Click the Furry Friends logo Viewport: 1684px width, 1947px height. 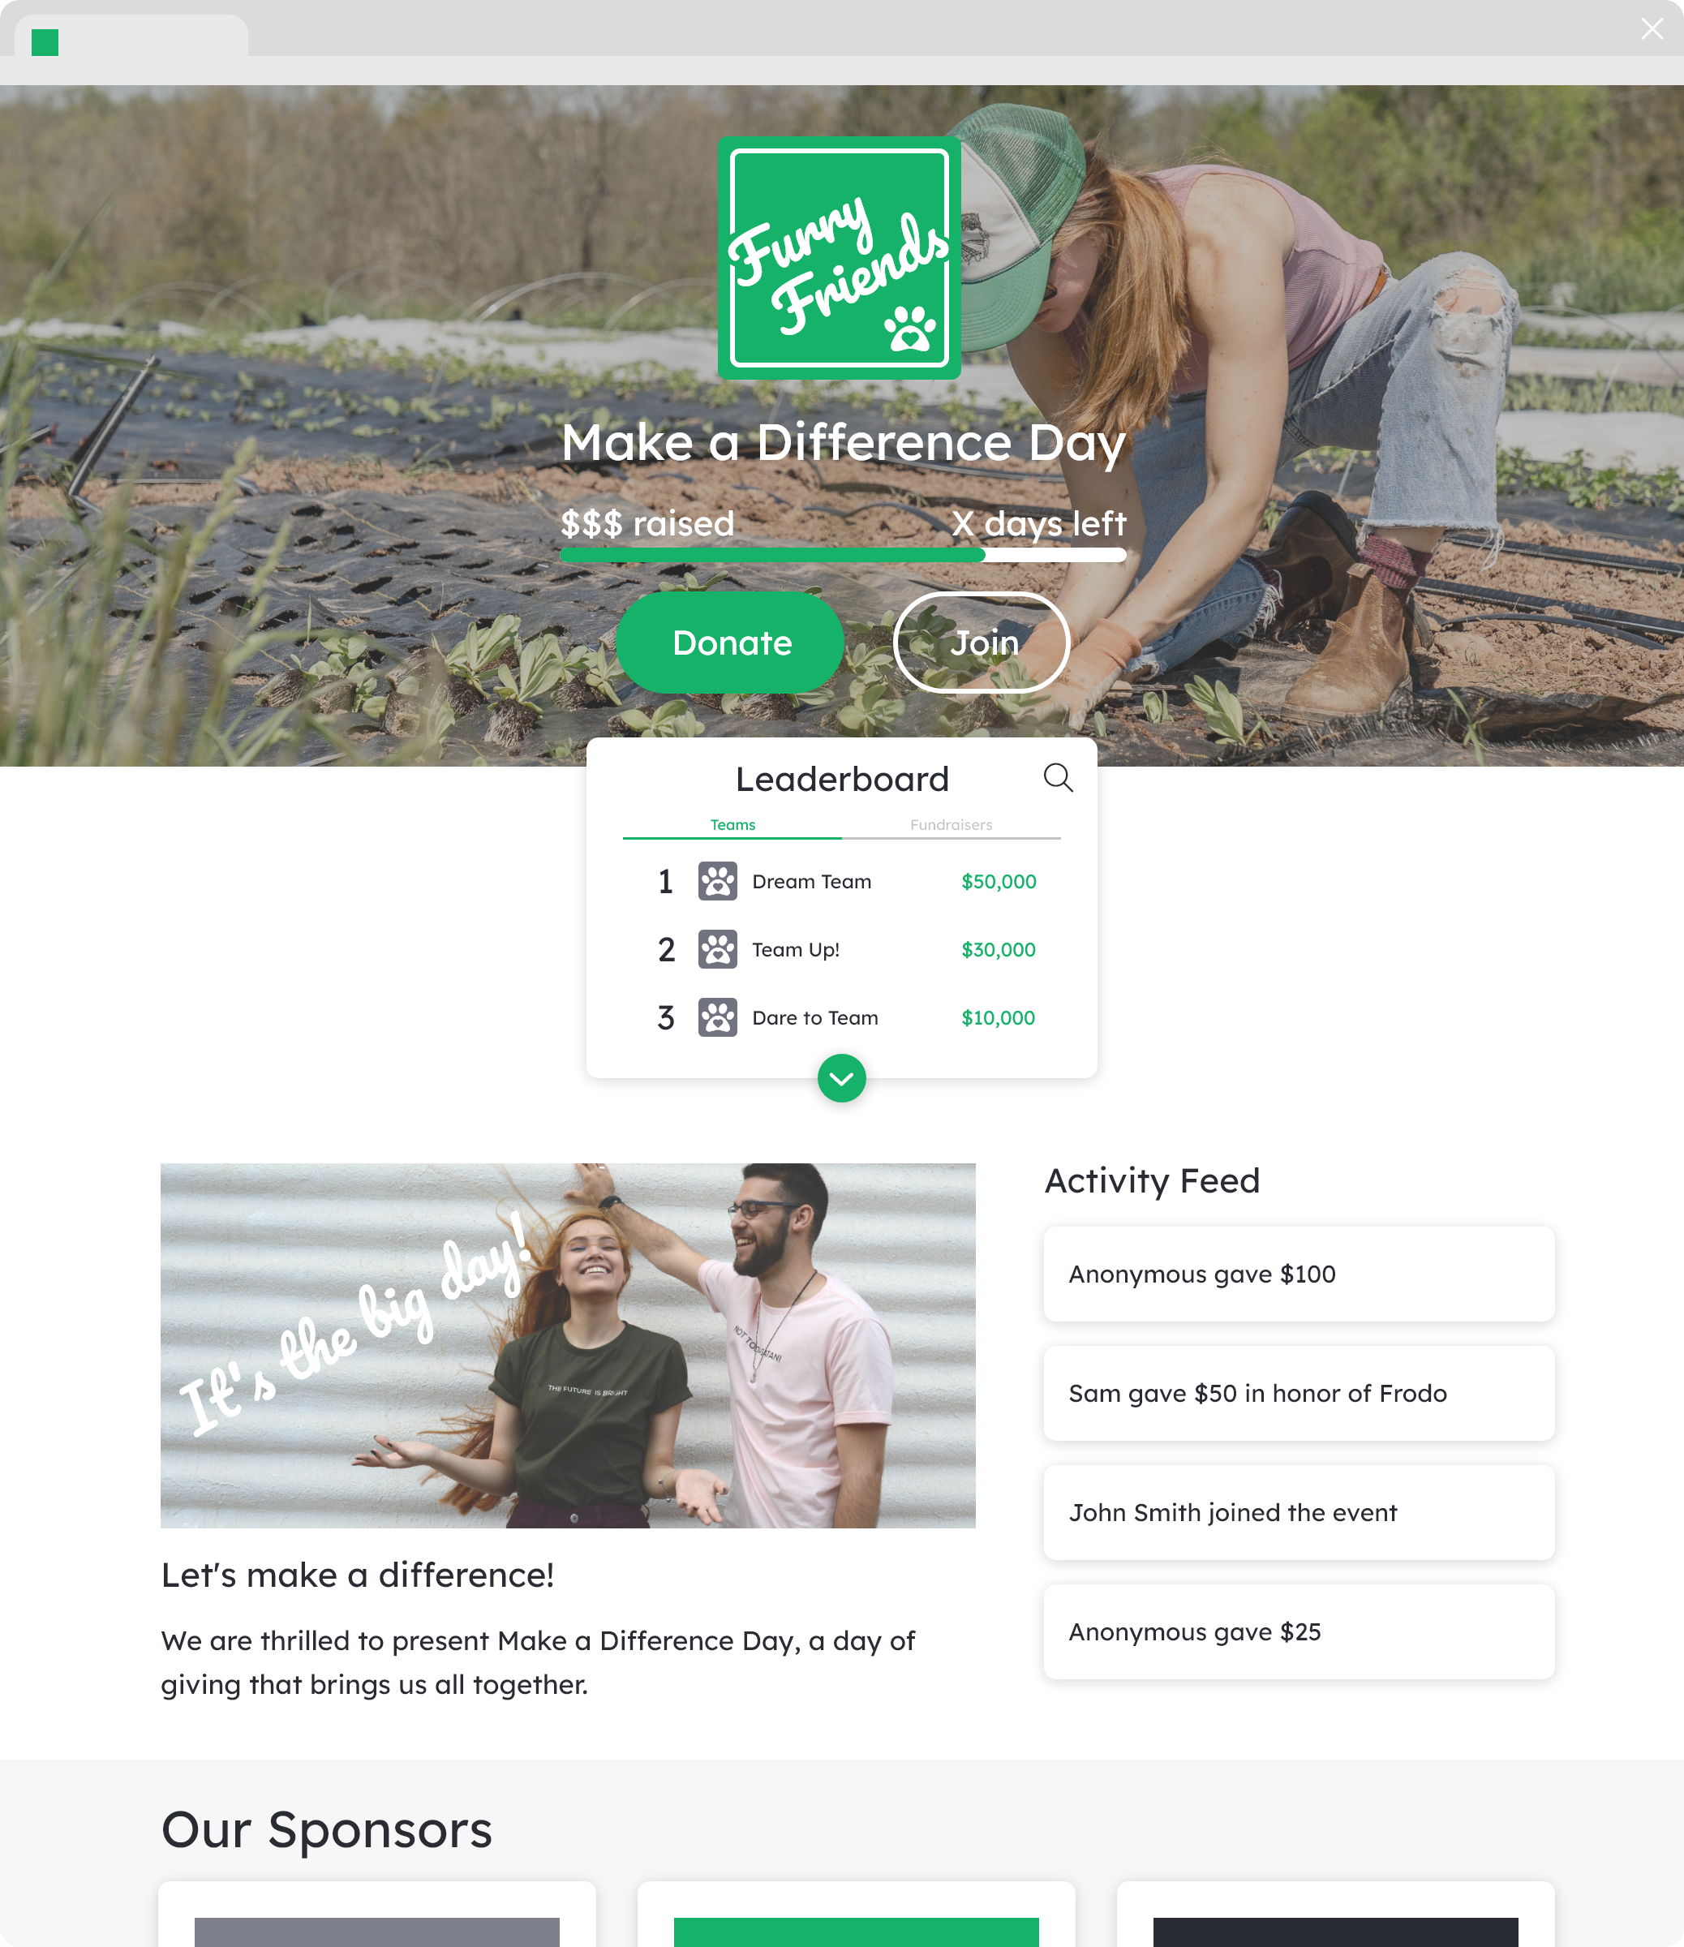[x=840, y=257]
